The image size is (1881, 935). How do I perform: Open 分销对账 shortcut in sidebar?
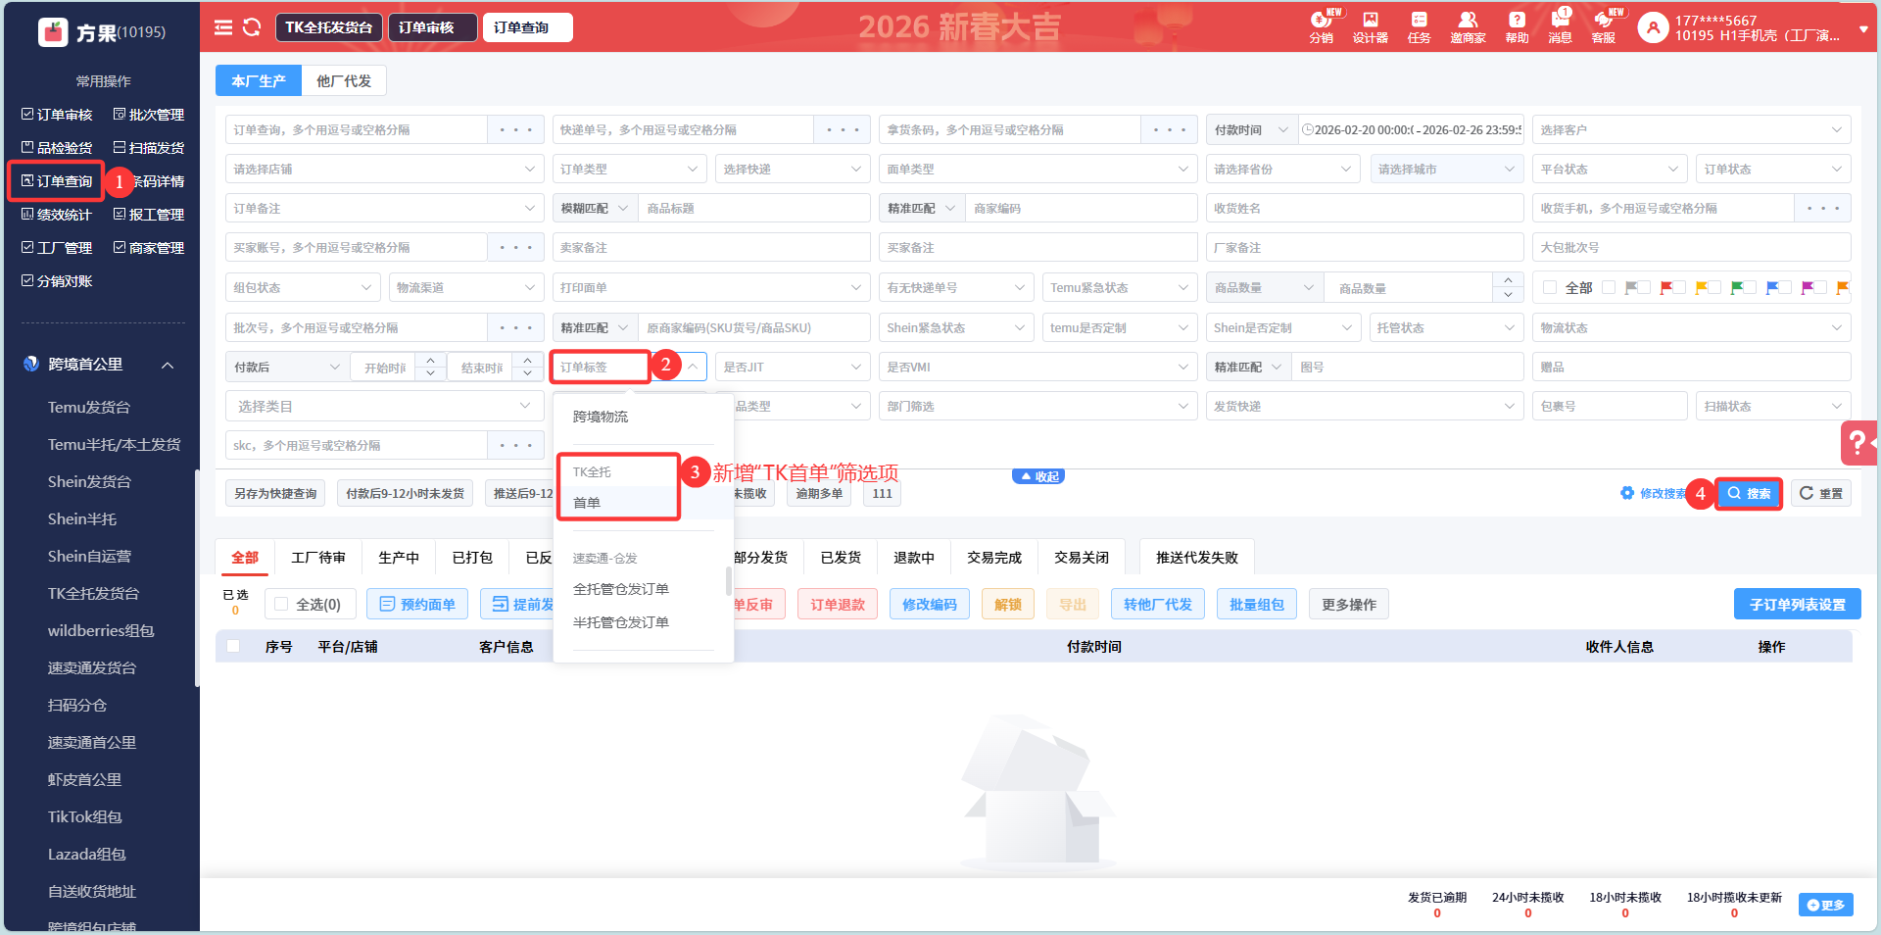click(x=57, y=281)
